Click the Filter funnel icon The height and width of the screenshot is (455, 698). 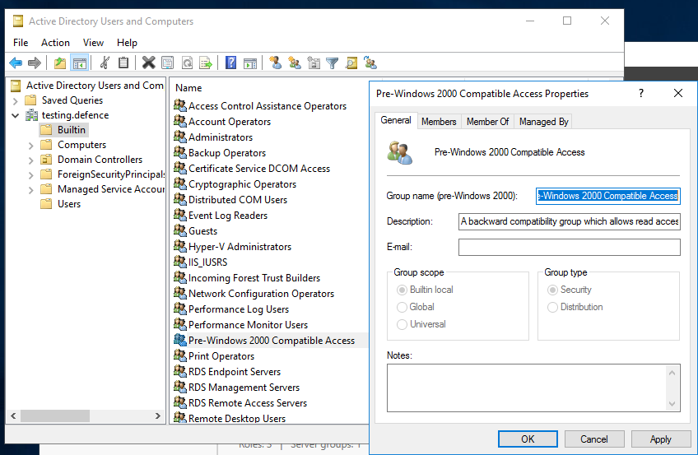click(x=332, y=63)
